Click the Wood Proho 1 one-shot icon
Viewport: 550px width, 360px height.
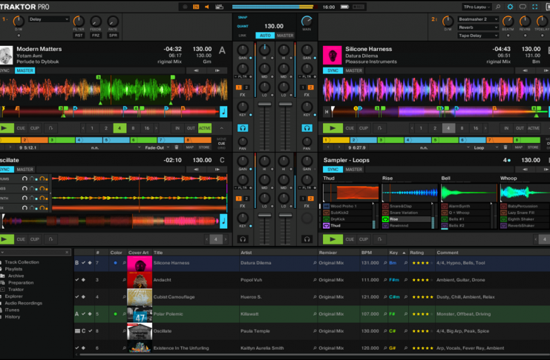tap(326, 206)
